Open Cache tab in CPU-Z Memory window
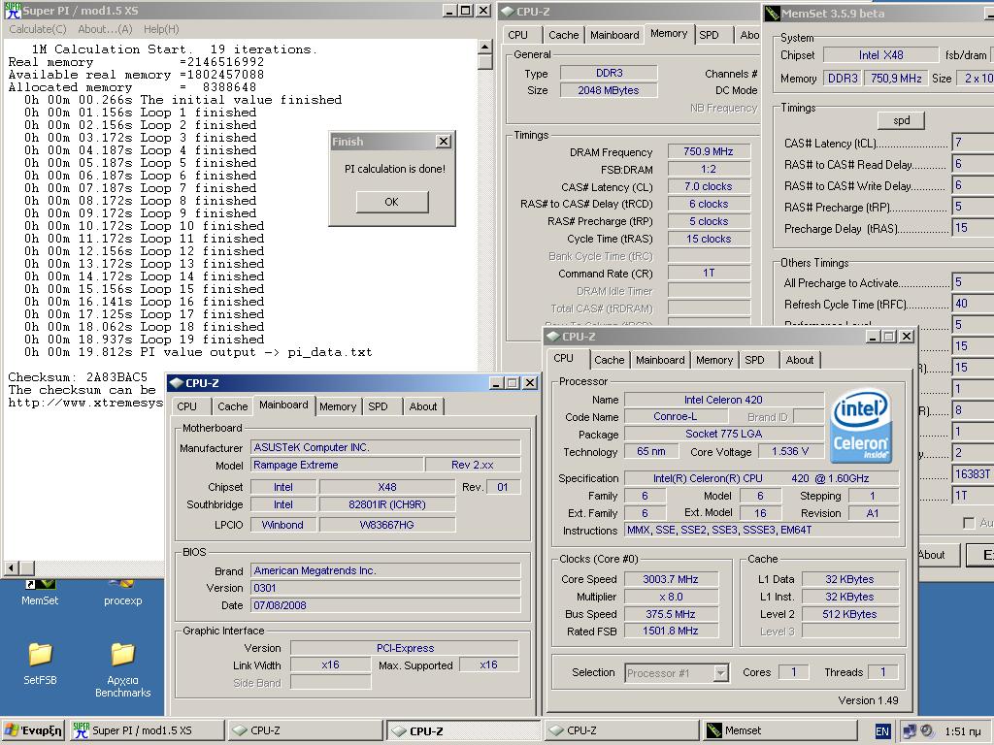 tap(564, 35)
